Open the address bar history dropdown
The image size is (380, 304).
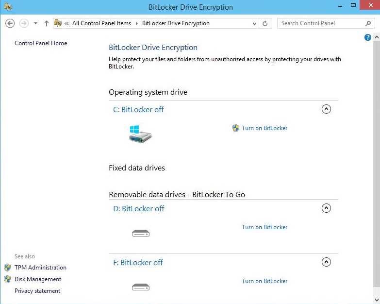click(255, 23)
